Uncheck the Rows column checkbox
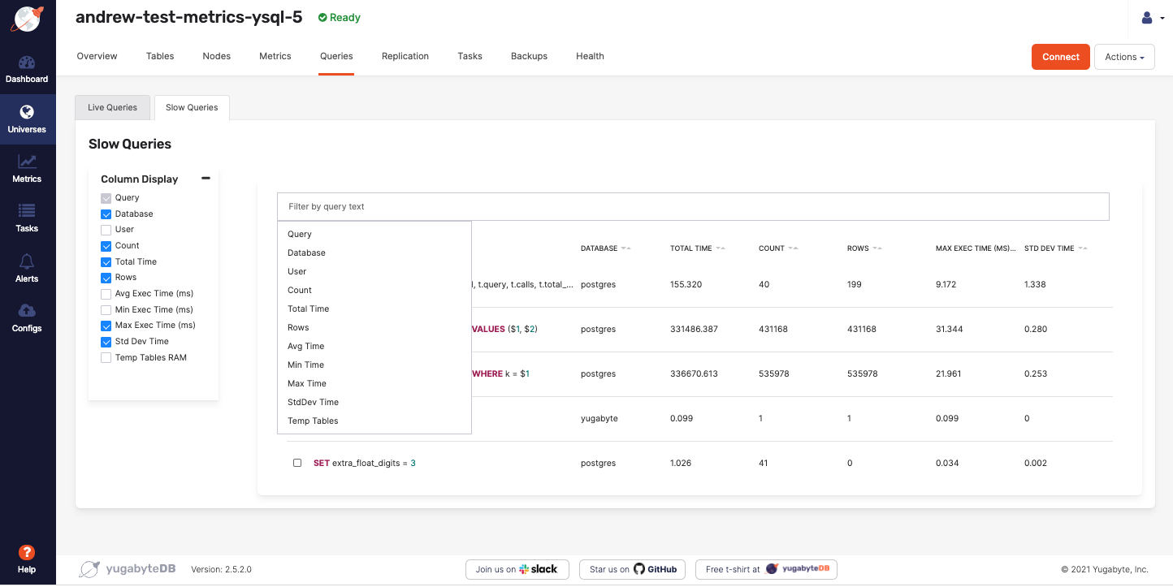 [x=106, y=278]
